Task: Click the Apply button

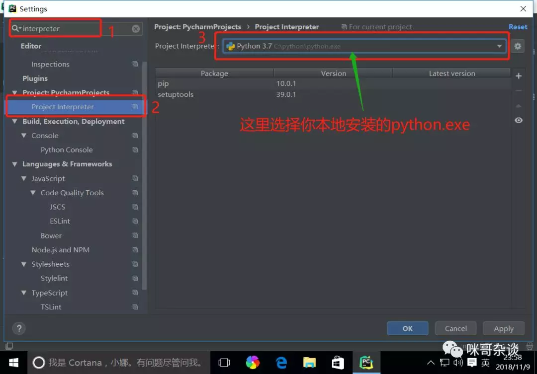Action: tap(503, 328)
